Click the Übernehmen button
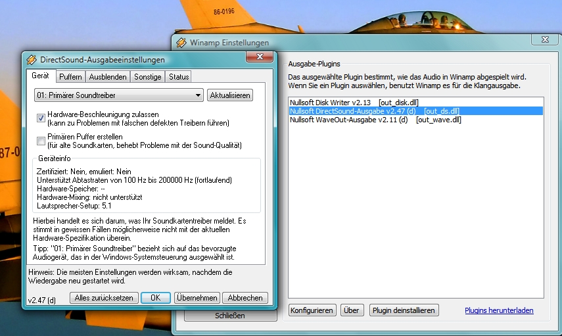 tap(197, 298)
